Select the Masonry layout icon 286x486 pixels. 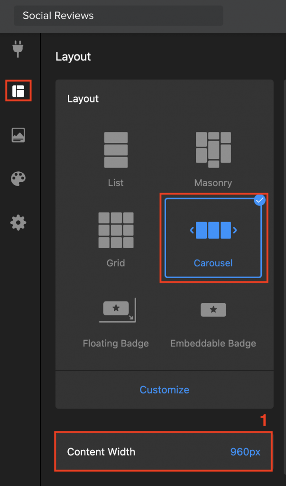click(x=213, y=150)
